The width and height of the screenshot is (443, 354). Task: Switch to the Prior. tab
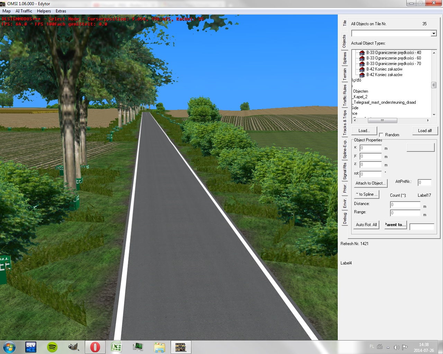click(x=345, y=189)
